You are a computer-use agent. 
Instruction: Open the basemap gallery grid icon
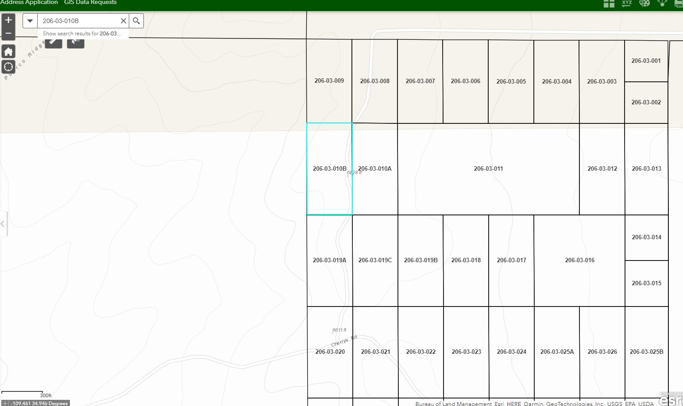[609, 4]
